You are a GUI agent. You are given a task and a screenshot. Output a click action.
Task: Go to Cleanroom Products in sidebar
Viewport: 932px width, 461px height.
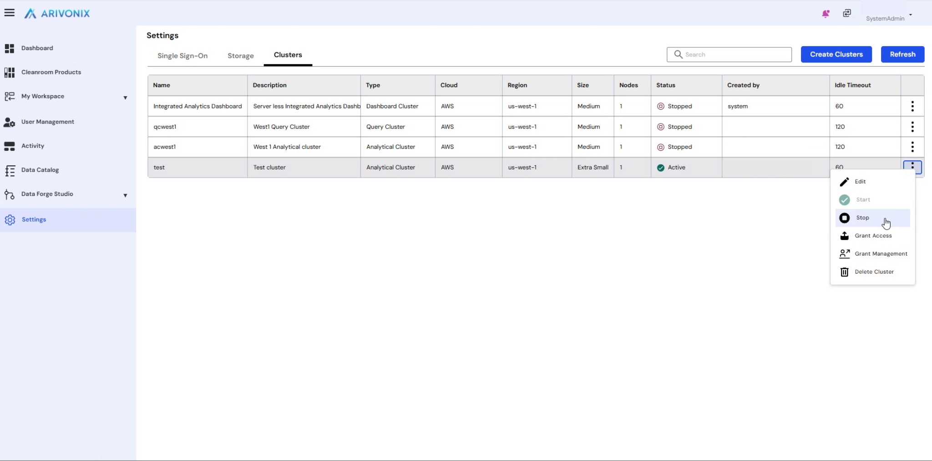coord(51,72)
